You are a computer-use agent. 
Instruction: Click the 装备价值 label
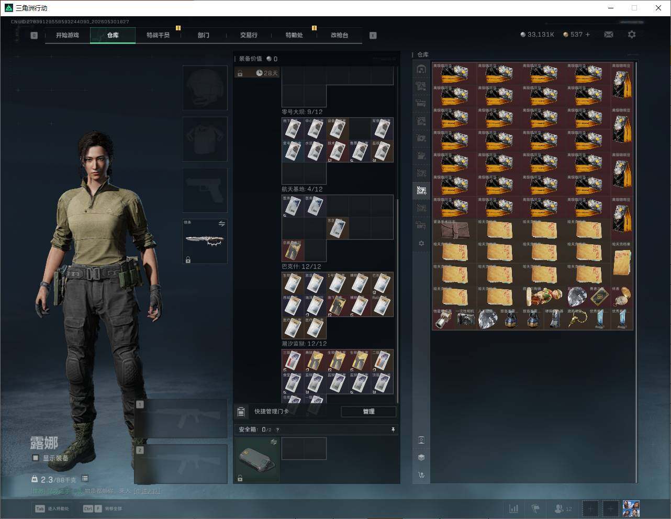tap(250, 59)
